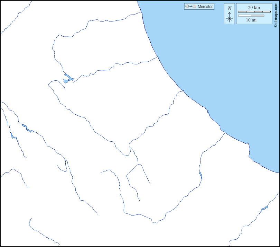This screenshot has width=280, height=247.
Task: Click the arrow between circle and square
Action: coord(191,7)
